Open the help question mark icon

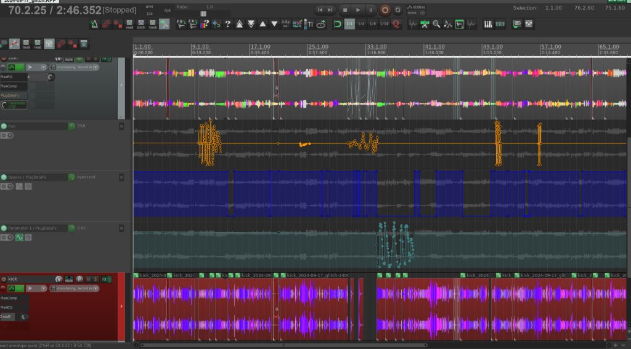(x=227, y=24)
